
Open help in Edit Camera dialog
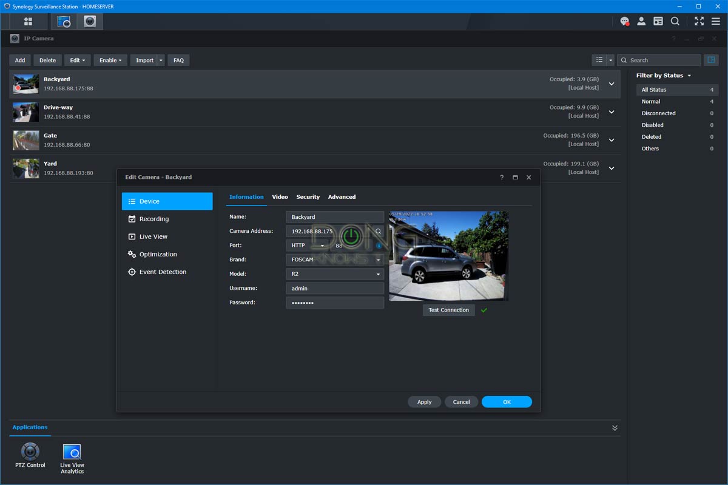coord(502,178)
